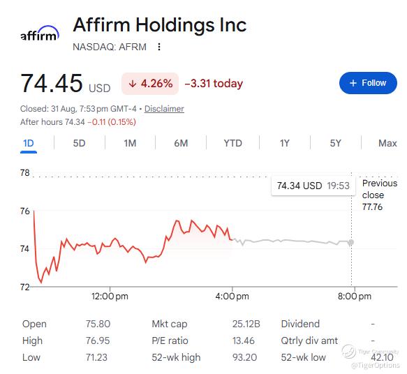The height and width of the screenshot is (374, 407).
Task: Open the three-dot options menu beside AFRM
Action: (x=159, y=47)
